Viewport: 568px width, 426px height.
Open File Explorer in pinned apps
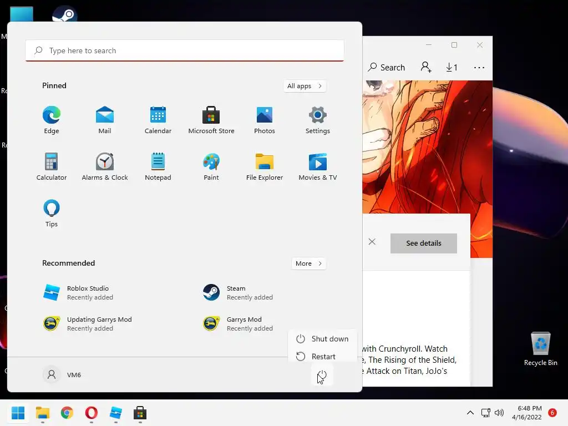[265, 166]
